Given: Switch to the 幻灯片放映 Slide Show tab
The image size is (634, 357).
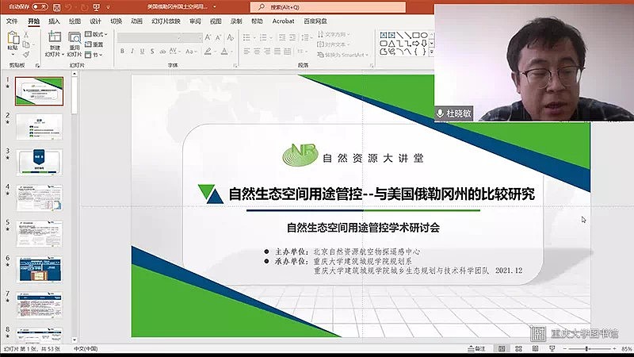Looking at the screenshot, I should (166, 21).
